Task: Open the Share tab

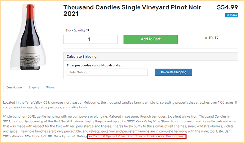Action: [x=50, y=87]
